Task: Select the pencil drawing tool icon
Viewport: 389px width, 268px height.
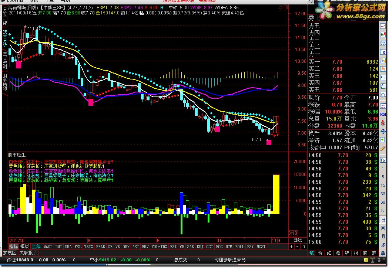Action: tap(383, 148)
